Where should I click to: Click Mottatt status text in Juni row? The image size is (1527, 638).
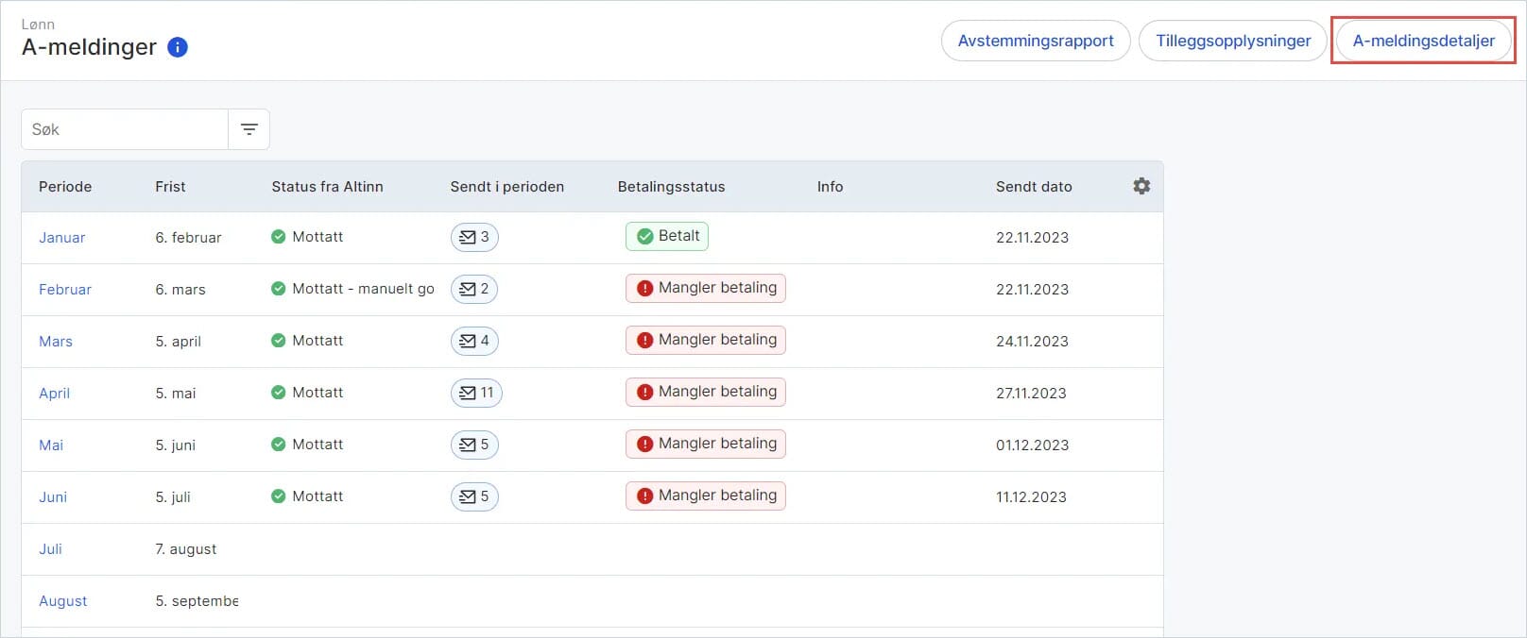[317, 496]
